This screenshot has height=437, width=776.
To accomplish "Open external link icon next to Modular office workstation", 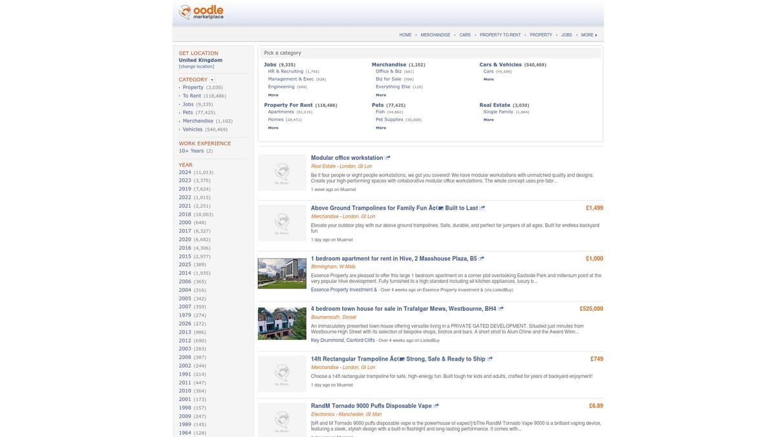I will click(388, 157).
